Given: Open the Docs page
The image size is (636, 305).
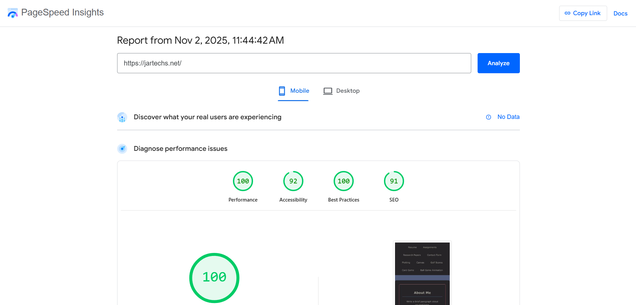Looking at the screenshot, I should pos(621,13).
